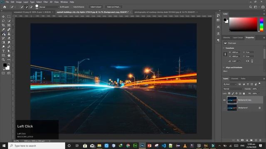Image resolution: width=266 pixels, height=149 pixels.
Task: Open the rotation angle dropdown
Action: [239, 61]
